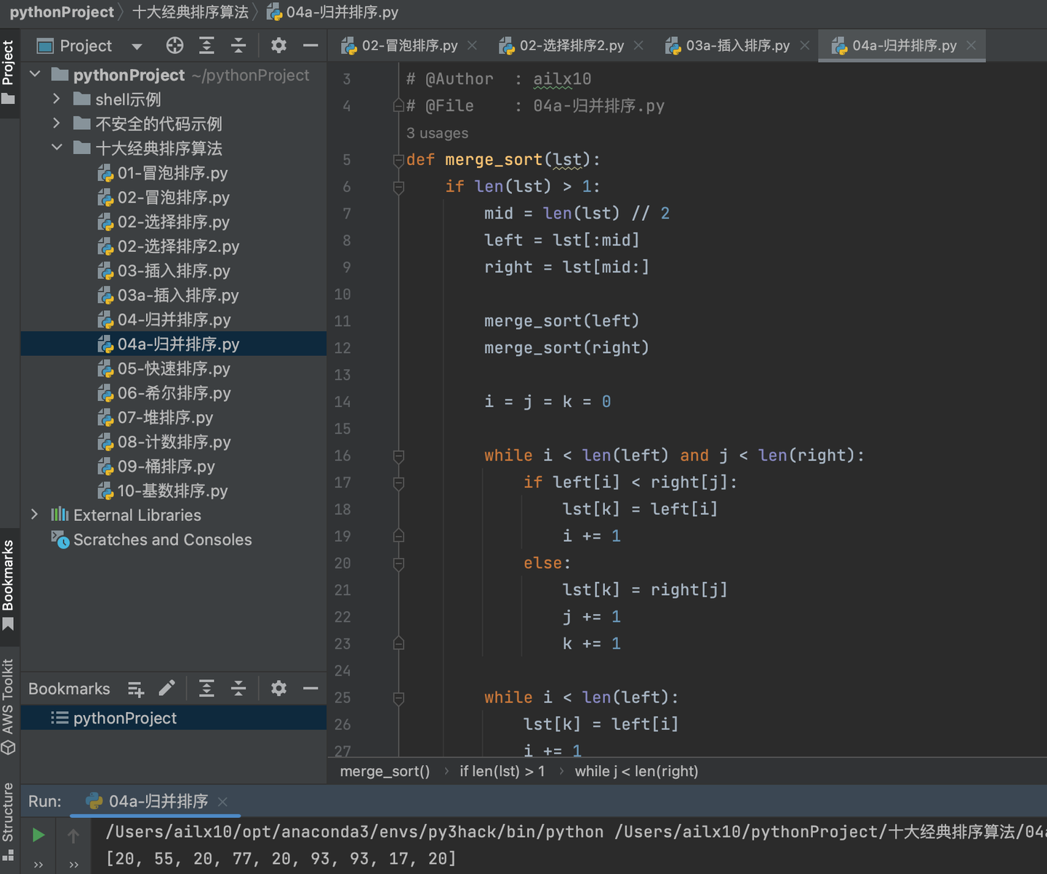This screenshot has height=874, width=1047.
Task: Click add bookmark list icon in Bookmarks
Action: pos(136,688)
